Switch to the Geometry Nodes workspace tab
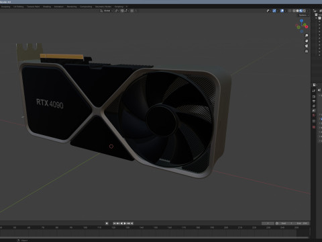 pyautogui.click(x=103, y=7)
